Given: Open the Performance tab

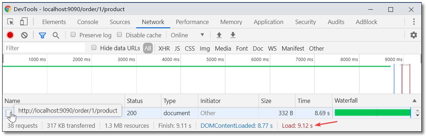Looking at the screenshot, I should point(192,22).
